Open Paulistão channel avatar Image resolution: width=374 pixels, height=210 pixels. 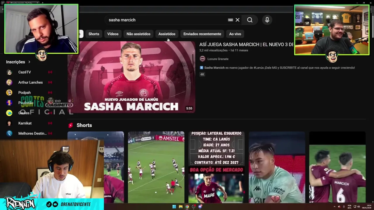pyautogui.click(x=9, y=103)
